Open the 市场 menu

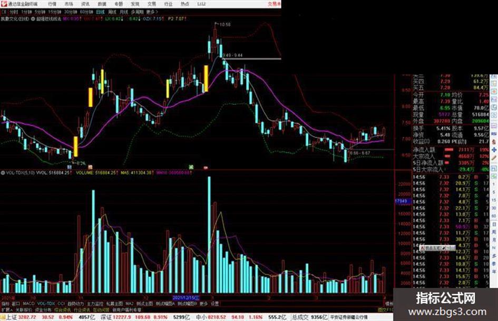[x=69, y=4]
